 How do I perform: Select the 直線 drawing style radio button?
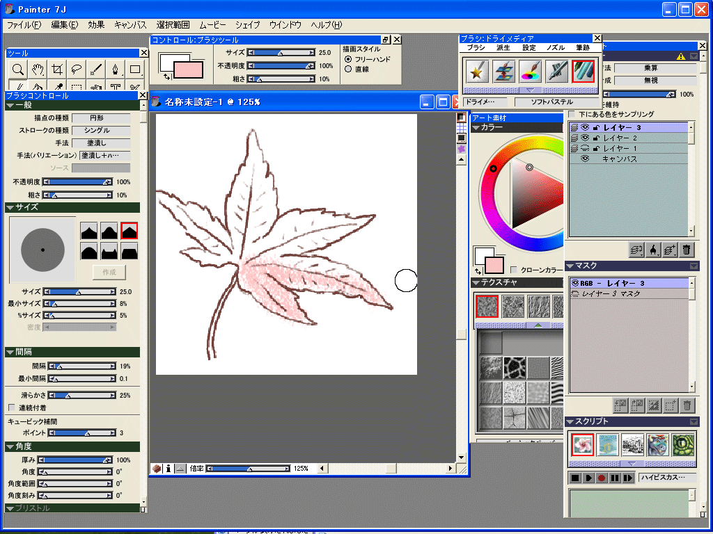(x=348, y=70)
